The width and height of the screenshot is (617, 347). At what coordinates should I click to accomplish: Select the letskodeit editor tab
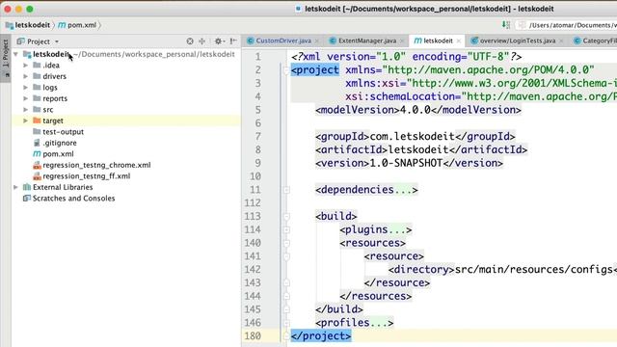[438, 40]
